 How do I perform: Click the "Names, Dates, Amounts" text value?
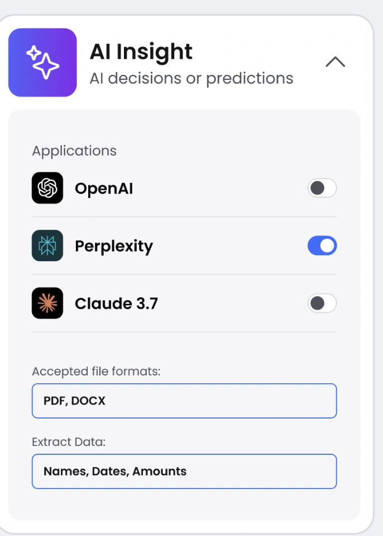coord(115,472)
